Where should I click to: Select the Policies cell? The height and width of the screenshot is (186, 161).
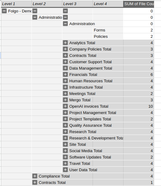(108, 36)
